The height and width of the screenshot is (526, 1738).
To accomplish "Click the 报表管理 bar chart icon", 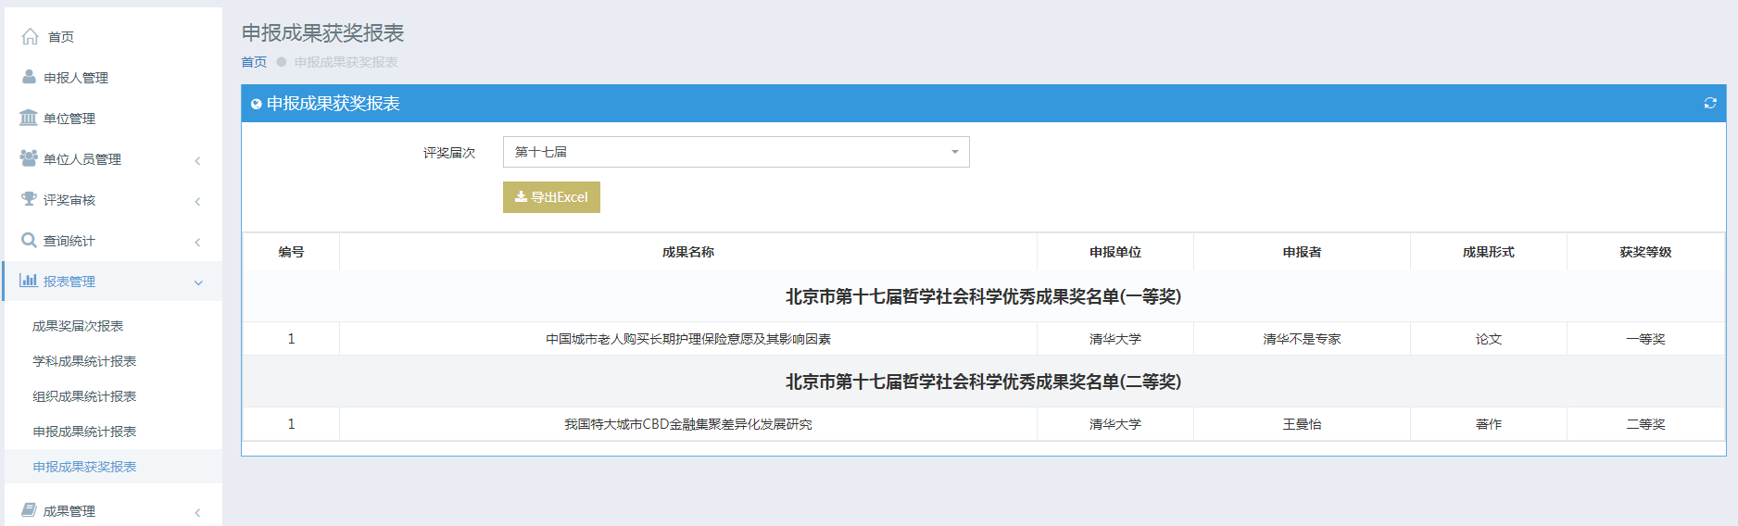I will 29,281.
